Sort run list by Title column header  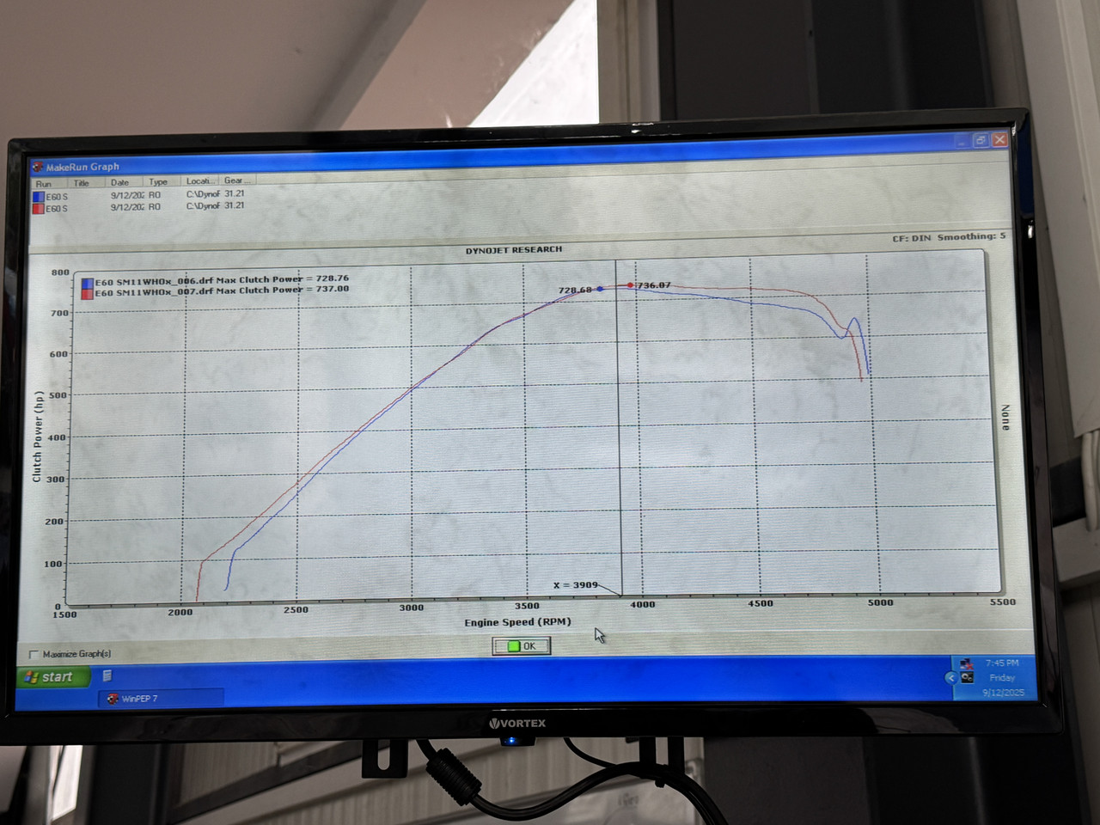[x=86, y=183]
